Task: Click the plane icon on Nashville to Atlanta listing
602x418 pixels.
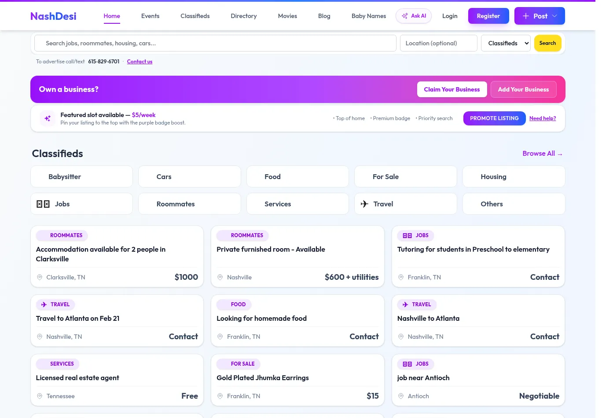Action: tap(405, 304)
